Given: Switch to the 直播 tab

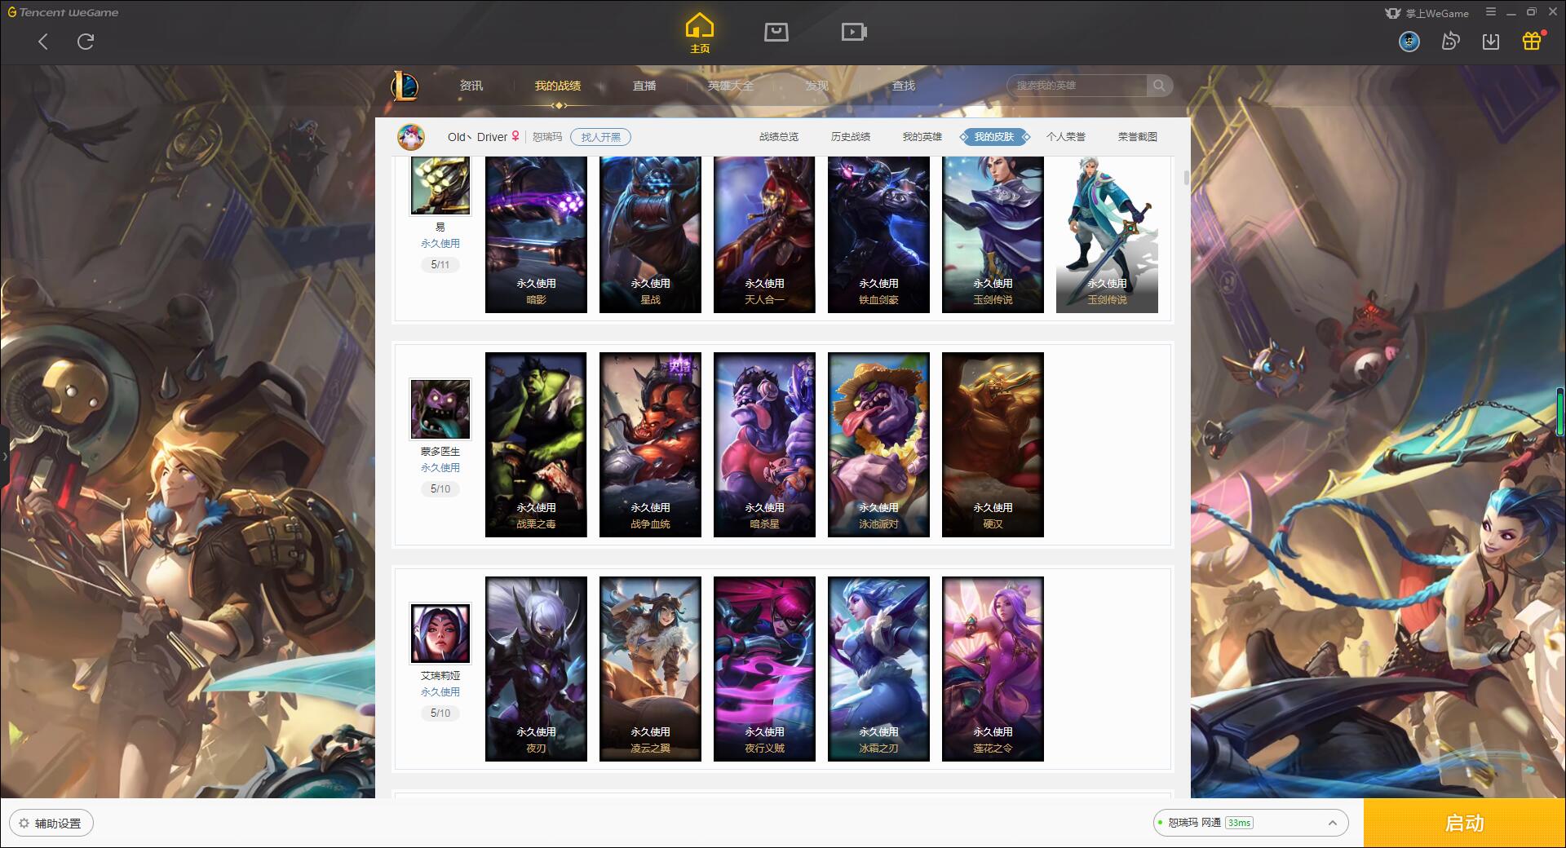Looking at the screenshot, I should (x=644, y=86).
